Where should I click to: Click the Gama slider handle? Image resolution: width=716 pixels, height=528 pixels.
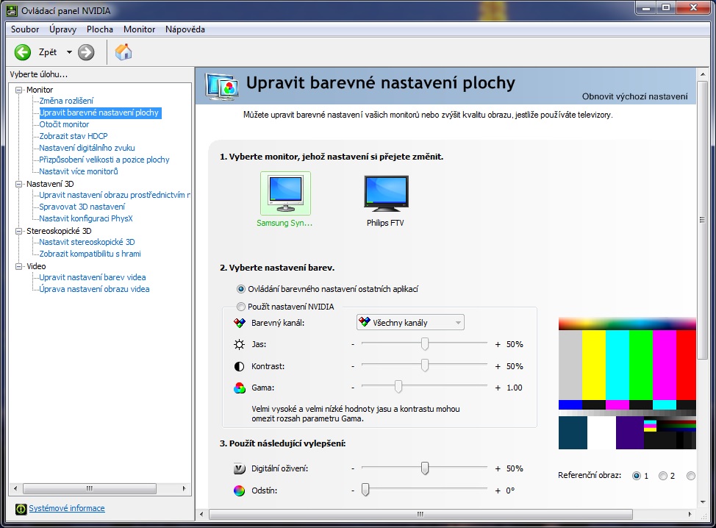[398, 387]
